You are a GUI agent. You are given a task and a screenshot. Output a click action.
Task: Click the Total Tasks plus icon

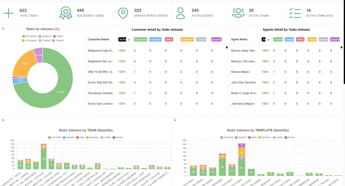8,13
